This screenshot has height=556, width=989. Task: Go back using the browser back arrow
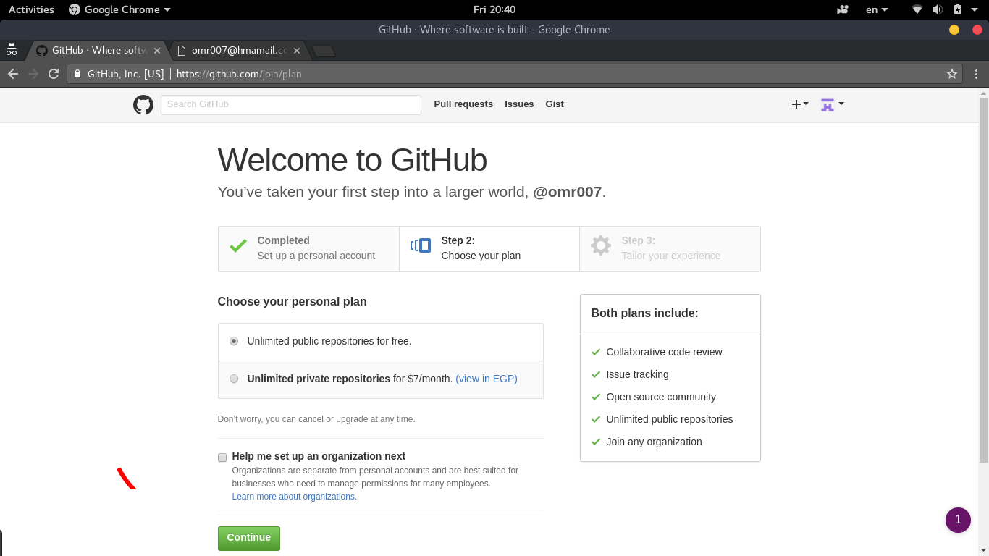point(13,74)
